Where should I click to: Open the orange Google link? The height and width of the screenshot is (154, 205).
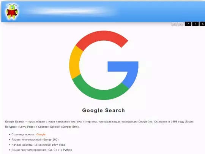click(x=41, y=134)
